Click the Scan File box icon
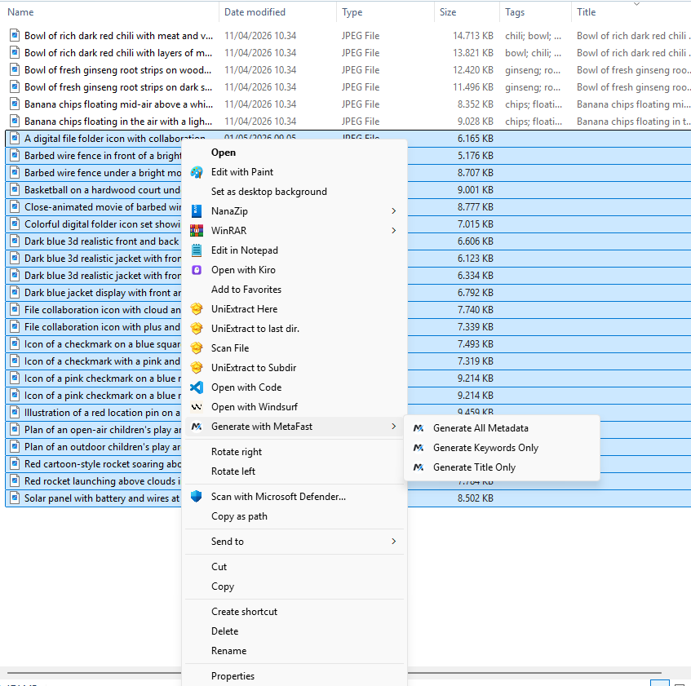This screenshot has width=691, height=686. 197,348
